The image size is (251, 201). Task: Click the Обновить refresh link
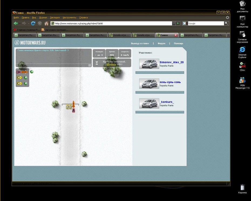point(111,64)
